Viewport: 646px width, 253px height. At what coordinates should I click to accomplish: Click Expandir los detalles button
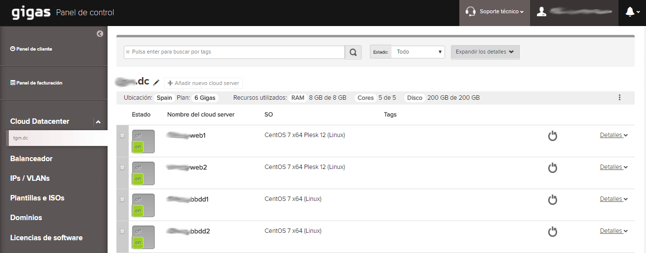[485, 52]
